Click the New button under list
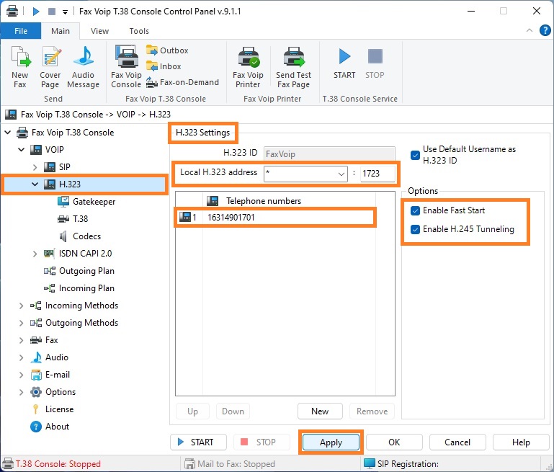 (x=320, y=411)
